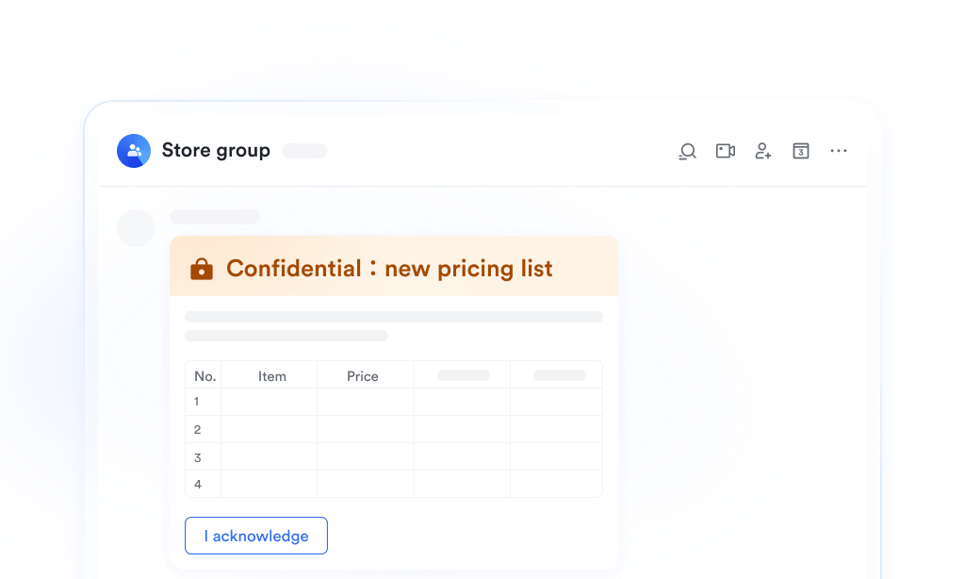Click the Confidential new pricing list heading

[x=389, y=269]
